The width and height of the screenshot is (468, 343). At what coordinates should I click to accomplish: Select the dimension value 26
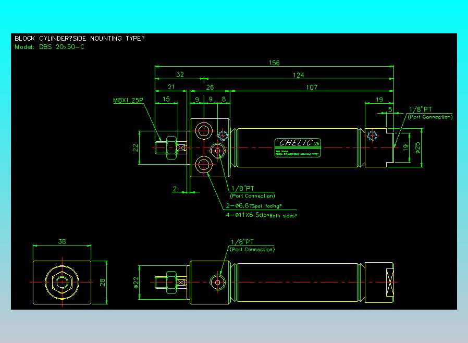(x=210, y=87)
